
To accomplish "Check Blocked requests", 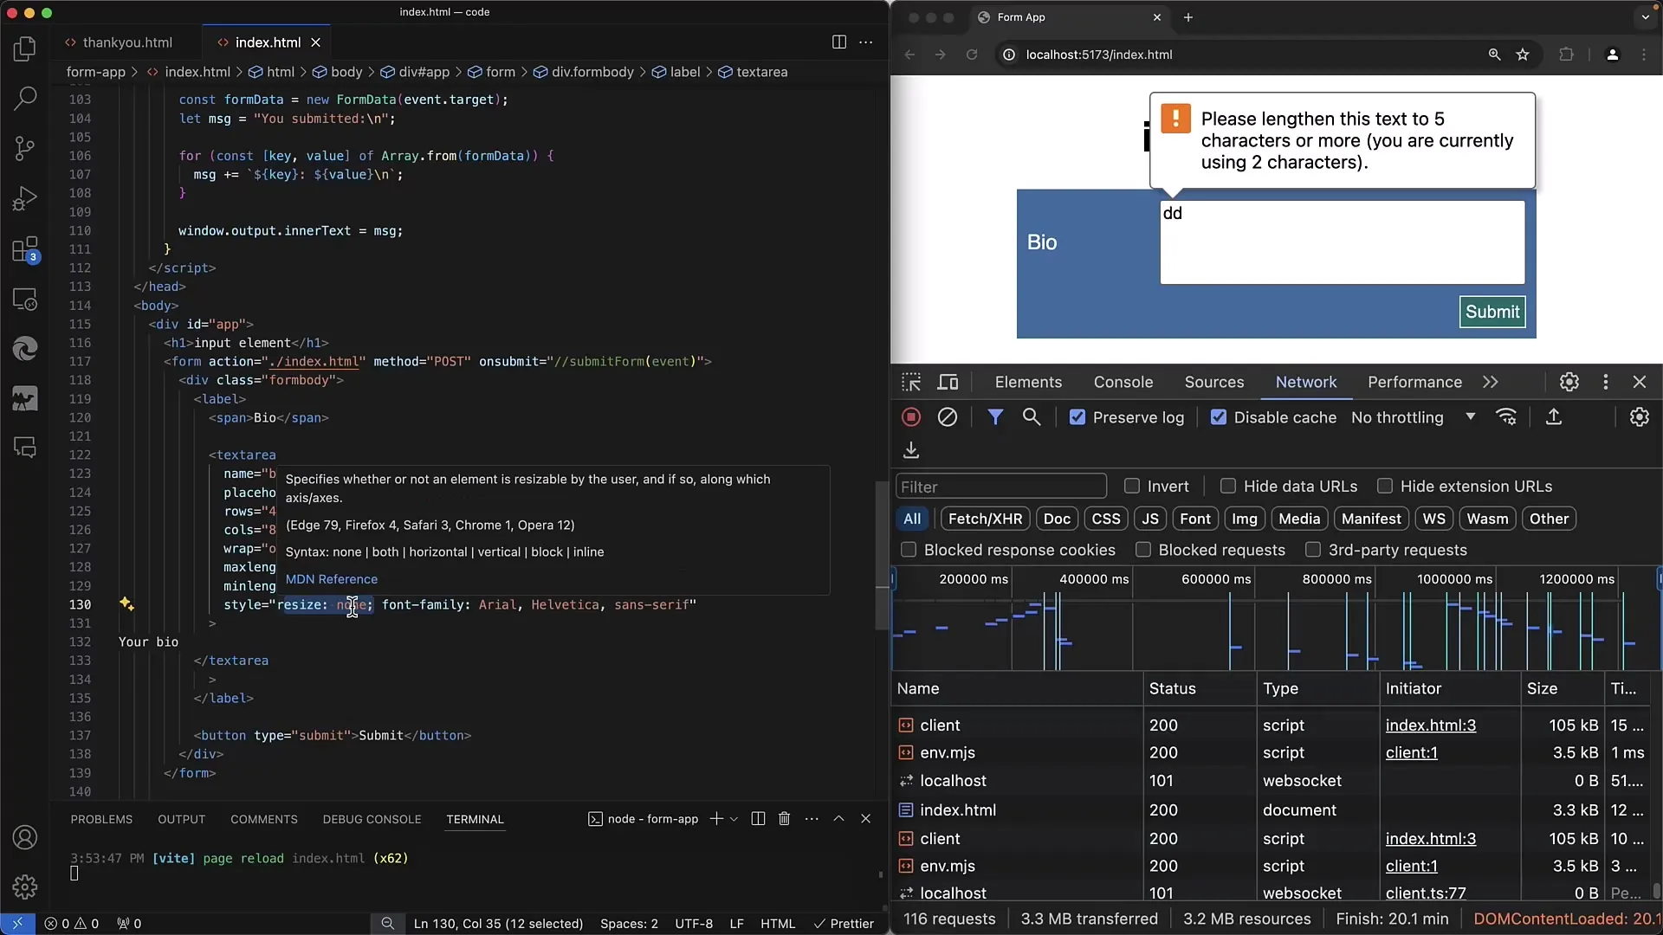I will [x=1143, y=550].
